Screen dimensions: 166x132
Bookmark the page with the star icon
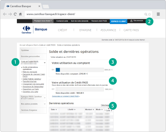tap(149, 14)
